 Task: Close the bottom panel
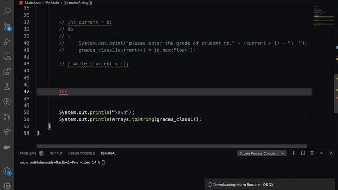click(331, 153)
